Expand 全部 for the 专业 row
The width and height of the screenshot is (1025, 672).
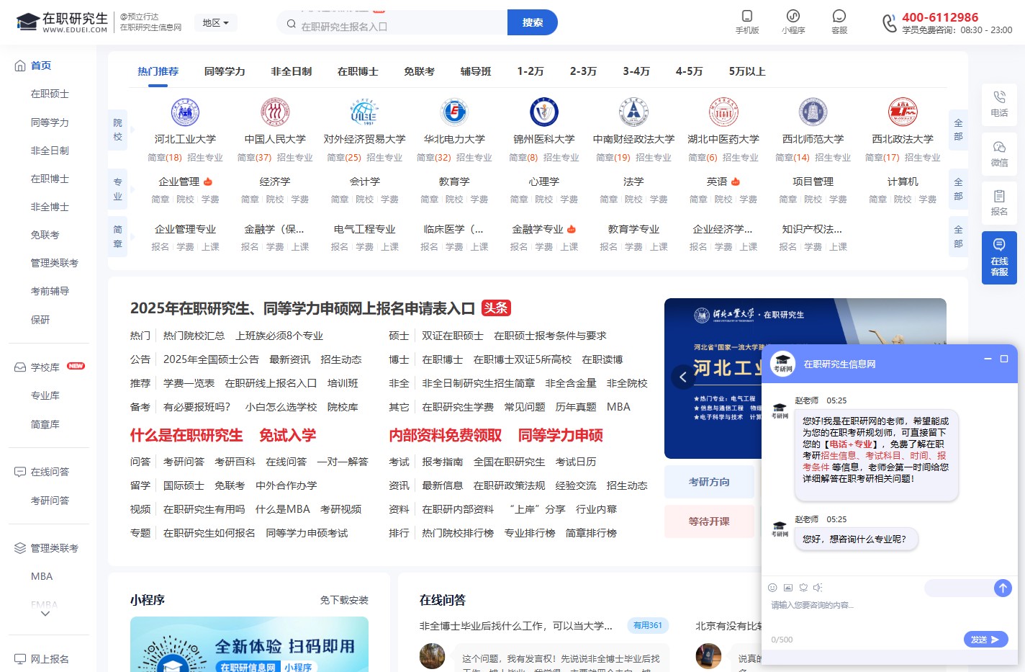pos(958,189)
